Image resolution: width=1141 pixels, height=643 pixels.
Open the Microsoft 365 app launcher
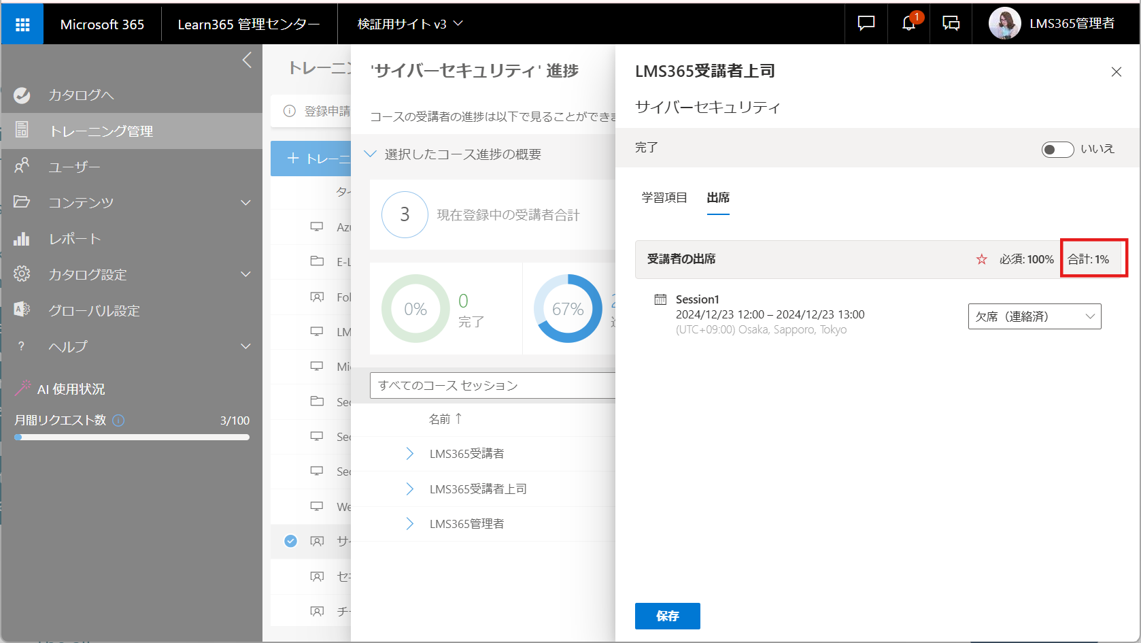pyautogui.click(x=22, y=24)
